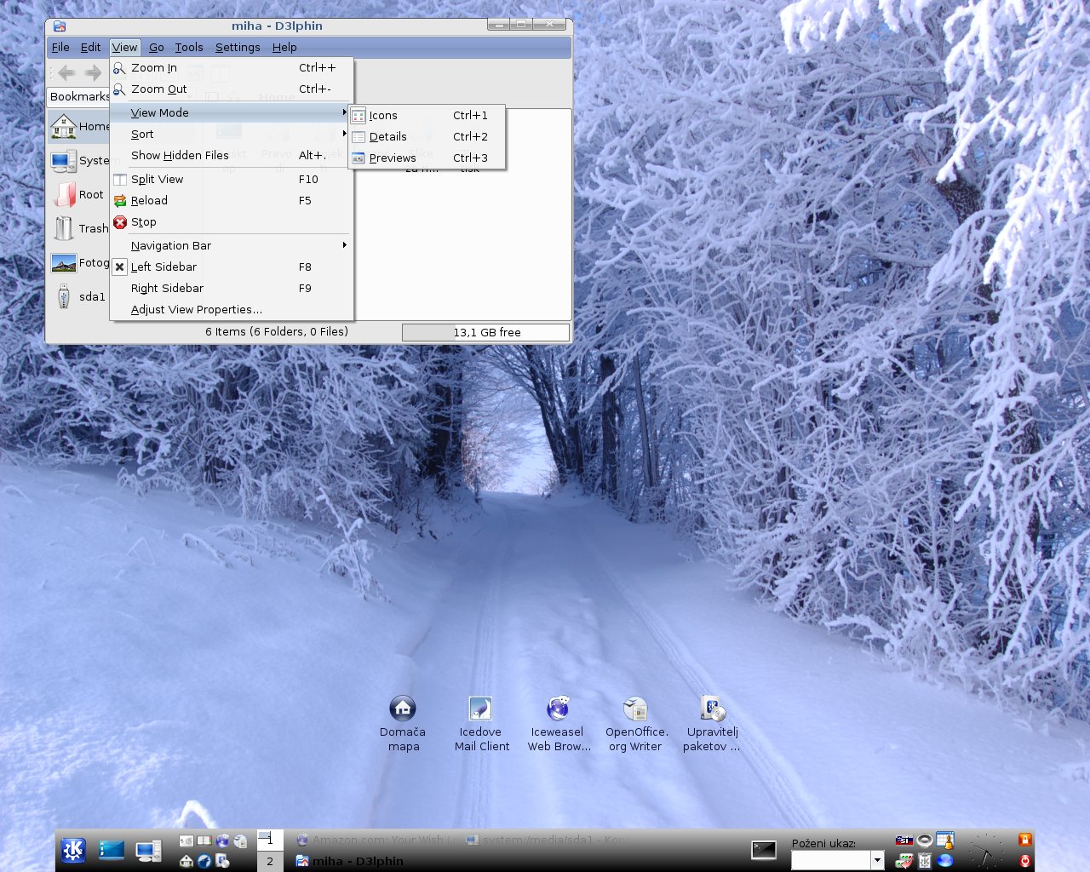The width and height of the screenshot is (1090, 872).
Task: Click the Trash bin icon in sidebar
Action: (64, 228)
